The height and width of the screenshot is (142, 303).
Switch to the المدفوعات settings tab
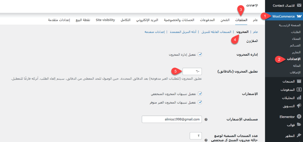click(x=207, y=20)
